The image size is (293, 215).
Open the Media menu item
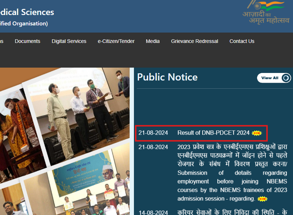coord(153,41)
